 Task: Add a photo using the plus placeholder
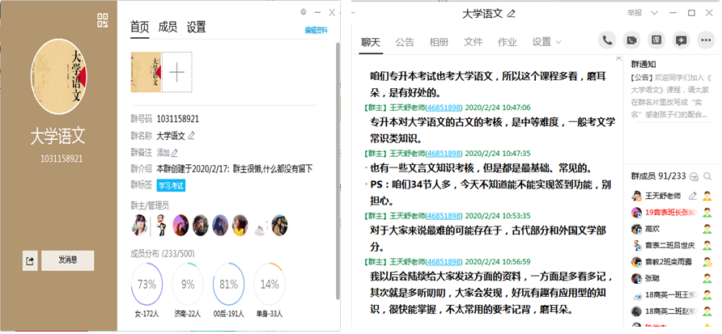pyautogui.click(x=176, y=72)
